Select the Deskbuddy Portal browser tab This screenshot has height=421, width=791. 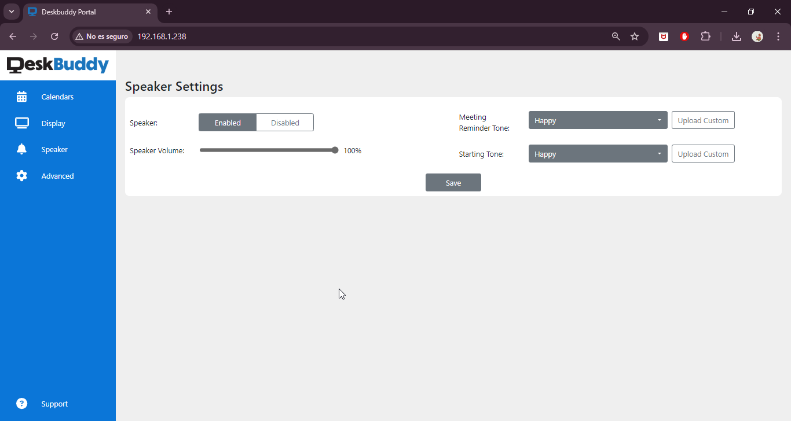(87, 12)
